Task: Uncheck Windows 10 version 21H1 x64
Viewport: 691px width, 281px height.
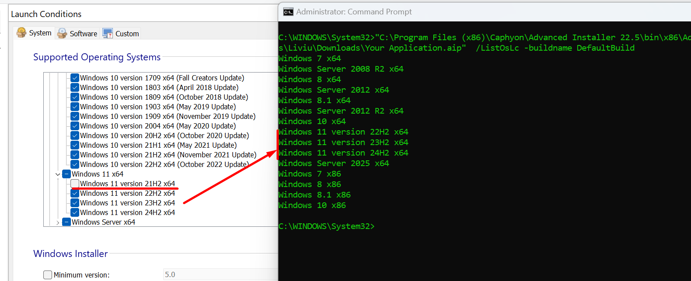Action: point(75,145)
